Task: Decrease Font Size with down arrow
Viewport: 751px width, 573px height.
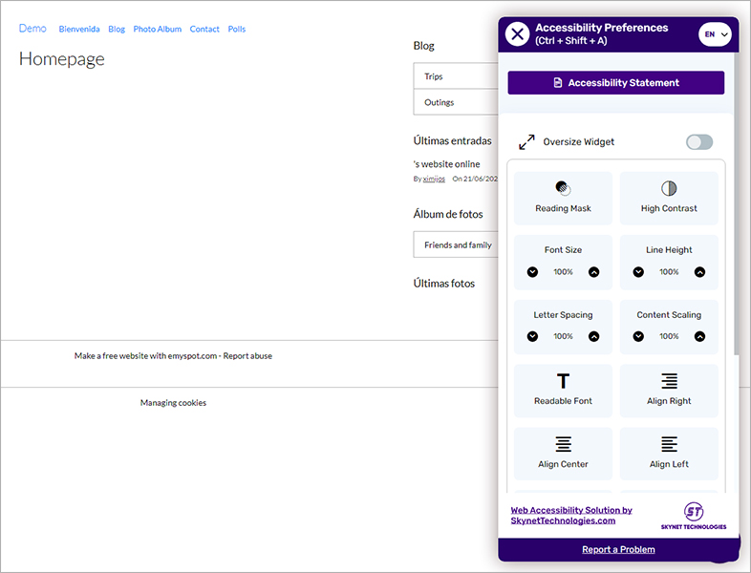Action: 532,272
